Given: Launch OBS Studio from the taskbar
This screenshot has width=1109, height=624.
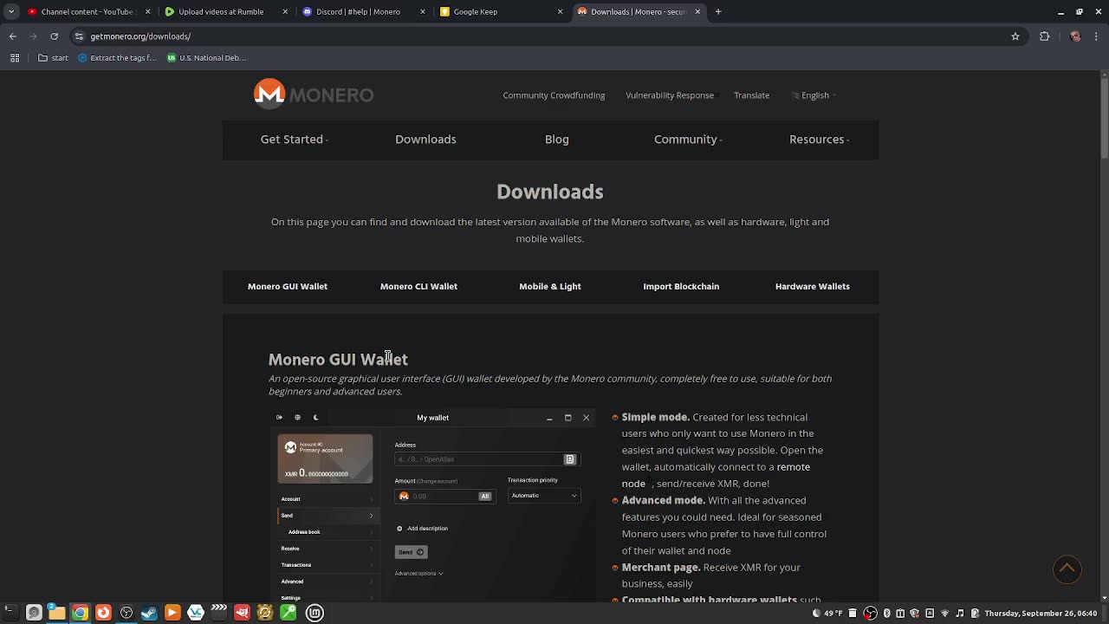Looking at the screenshot, I should (126, 613).
